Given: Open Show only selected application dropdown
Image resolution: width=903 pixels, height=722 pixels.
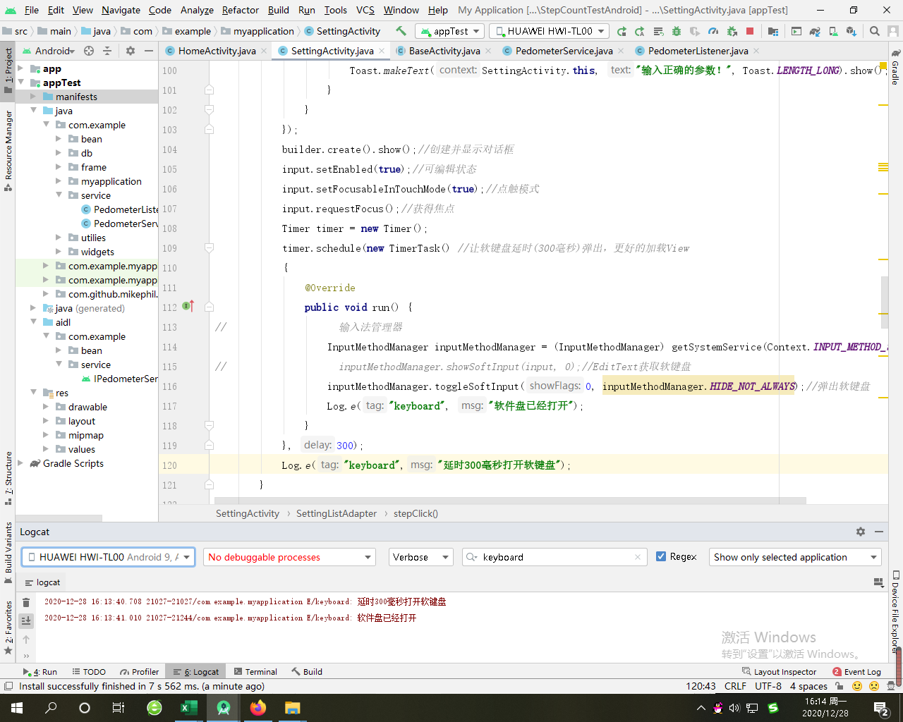Looking at the screenshot, I should (x=795, y=557).
